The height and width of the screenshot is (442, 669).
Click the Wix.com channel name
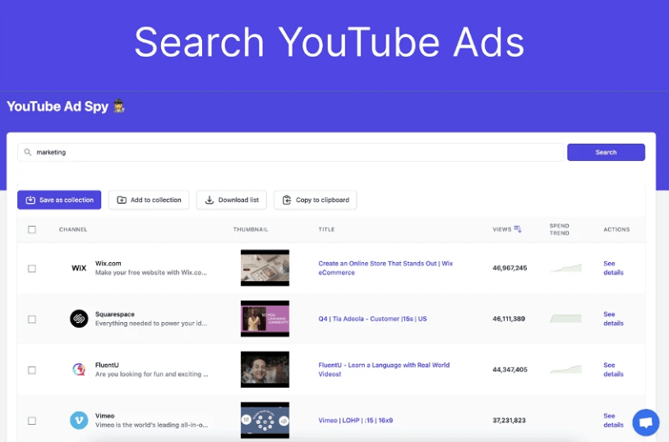(x=108, y=263)
